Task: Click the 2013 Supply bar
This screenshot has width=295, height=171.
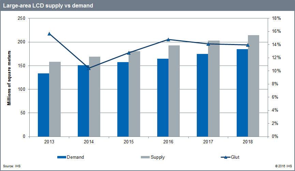Action: 55,99
